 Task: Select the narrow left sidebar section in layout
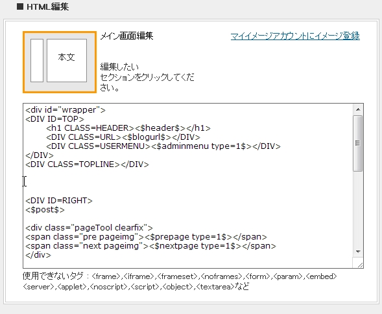pyautogui.click(x=37, y=60)
